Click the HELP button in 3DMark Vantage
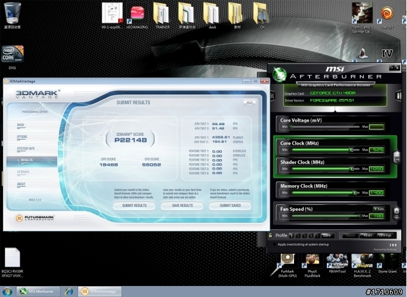The width and height of the screenshot is (407, 297). (x=250, y=102)
